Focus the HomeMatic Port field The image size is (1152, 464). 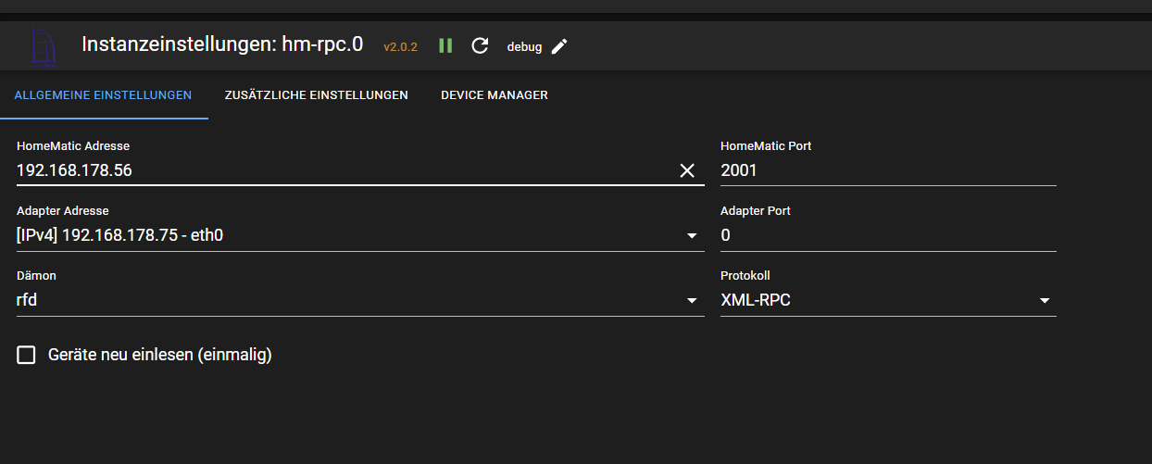(x=888, y=170)
